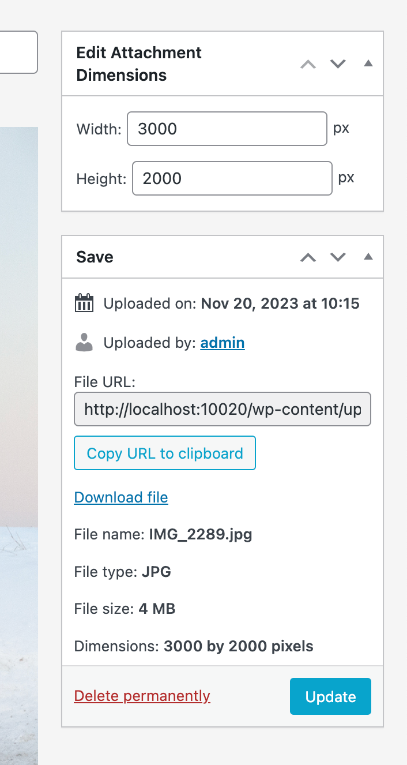Screen dimensions: 407x765
Task: Expand the Save metabox by clicking its header
Action: (144, 257)
